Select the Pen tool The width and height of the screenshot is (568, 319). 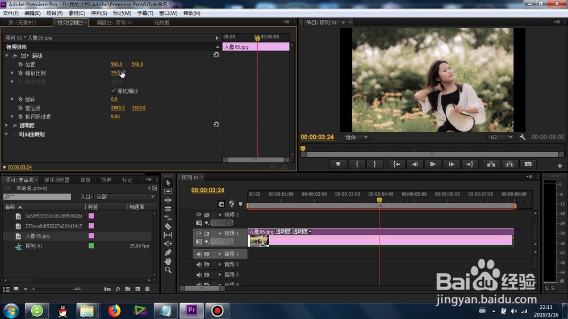point(168,253)
